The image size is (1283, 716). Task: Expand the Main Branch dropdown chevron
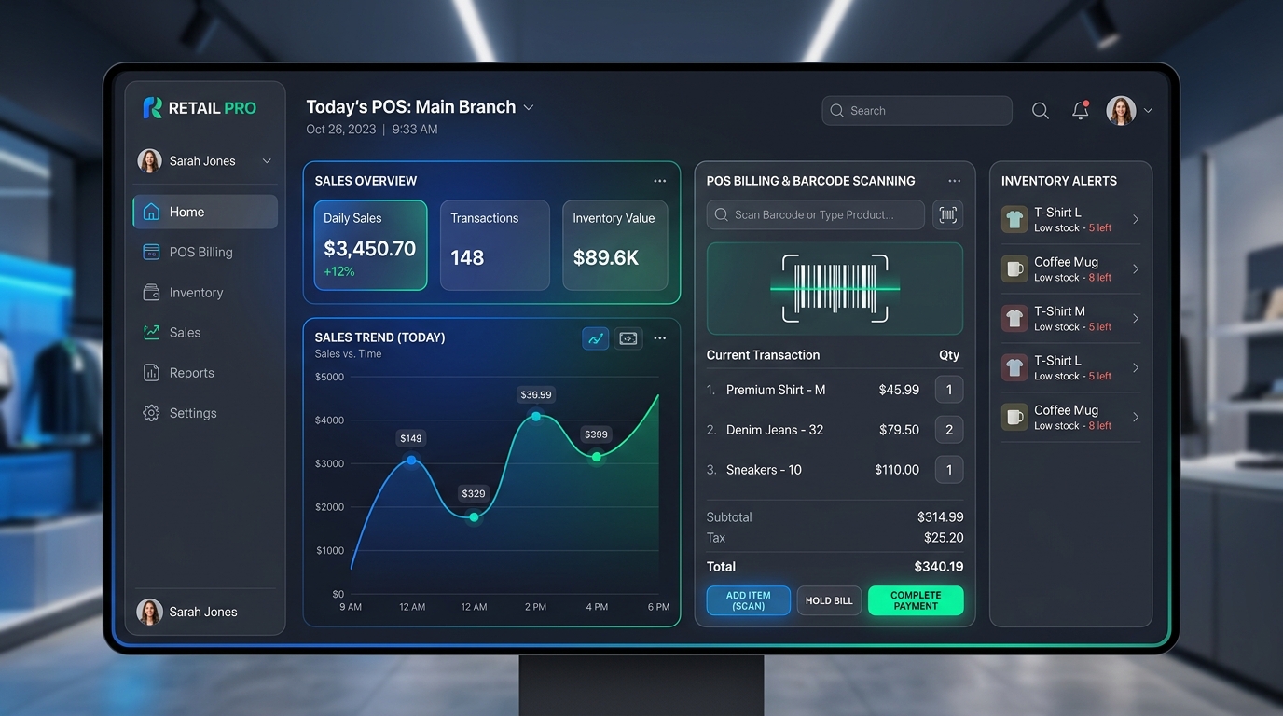tap(529, 108)
